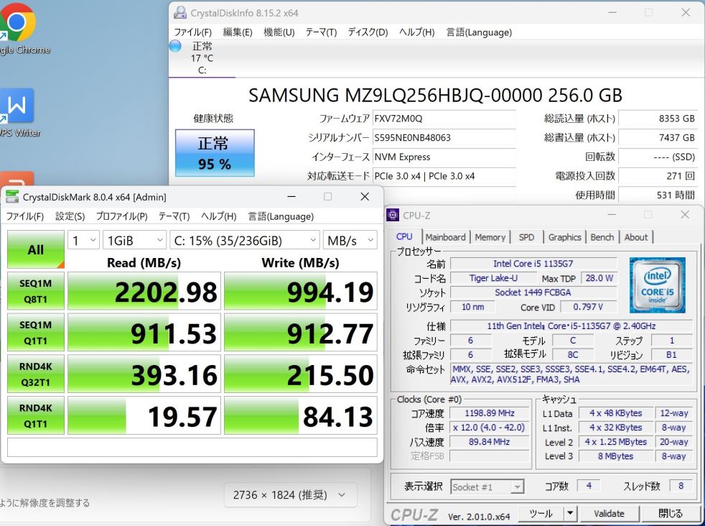The height and width of the screenshot is (526, 705).
Task: Click the SEQ1M Q1T1 read result 911.53
Action: click(x=144, y=333)
